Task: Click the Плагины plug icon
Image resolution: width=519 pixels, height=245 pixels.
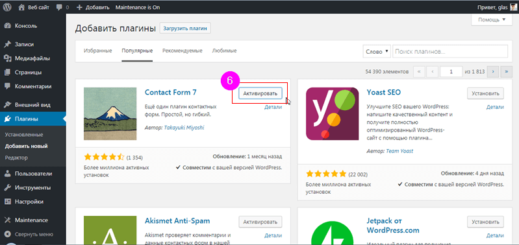Action: [8, 119]
